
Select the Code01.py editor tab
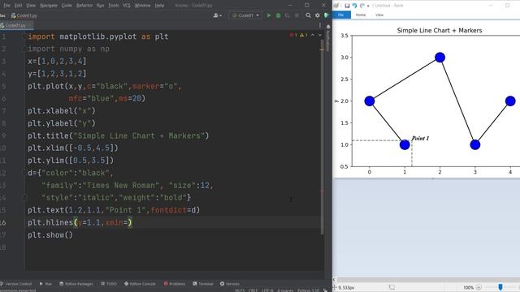pos(15,25)
